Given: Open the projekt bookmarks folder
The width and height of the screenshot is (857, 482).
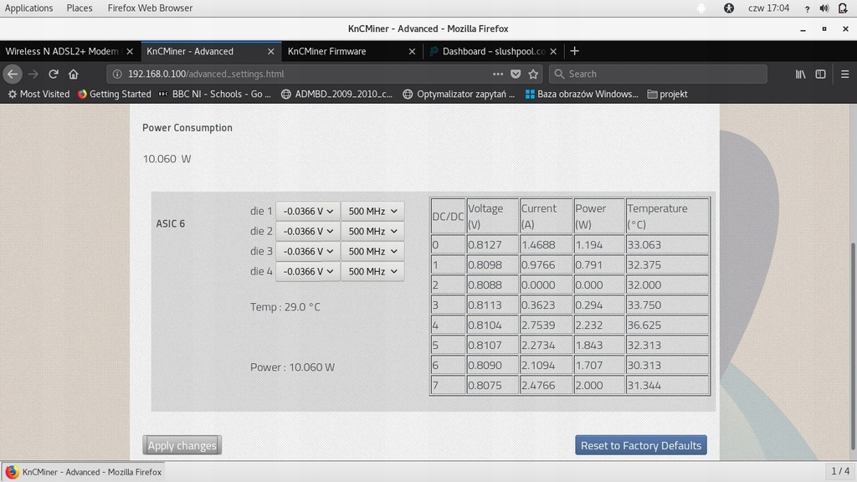Looking at the screenshot, I should tap(667, 94).
